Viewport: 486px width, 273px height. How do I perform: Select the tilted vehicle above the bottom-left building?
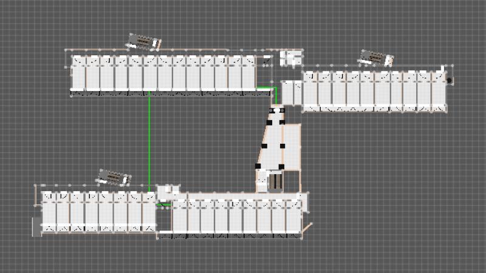[x=114, y=178]
